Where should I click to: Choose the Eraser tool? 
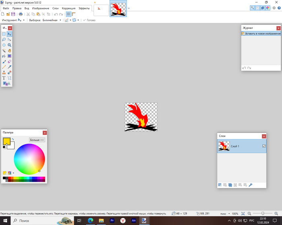point(9,62)
